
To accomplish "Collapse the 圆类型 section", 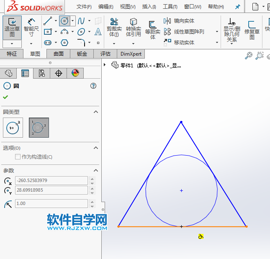I will click(x=96, y=112).
